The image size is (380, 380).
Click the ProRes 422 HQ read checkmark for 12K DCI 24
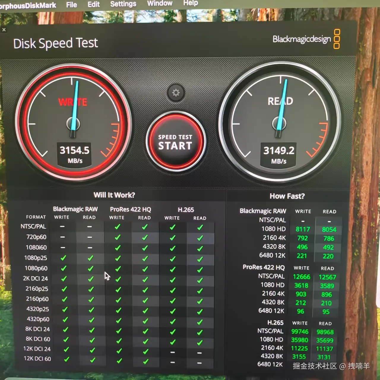coord(145,351)
